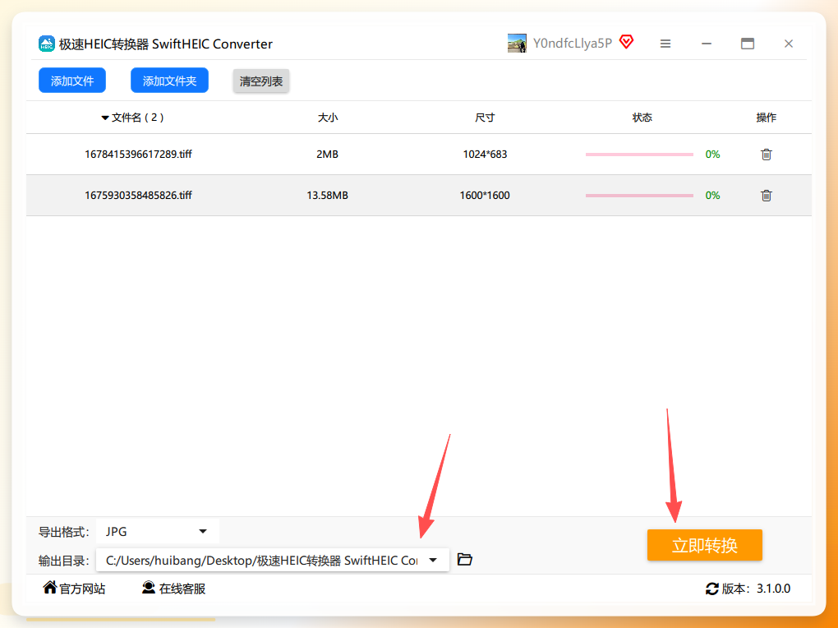Select the 1675930358485826.tiff file row
The width and height of the screenshot is (838, 628).
(419, 196)
